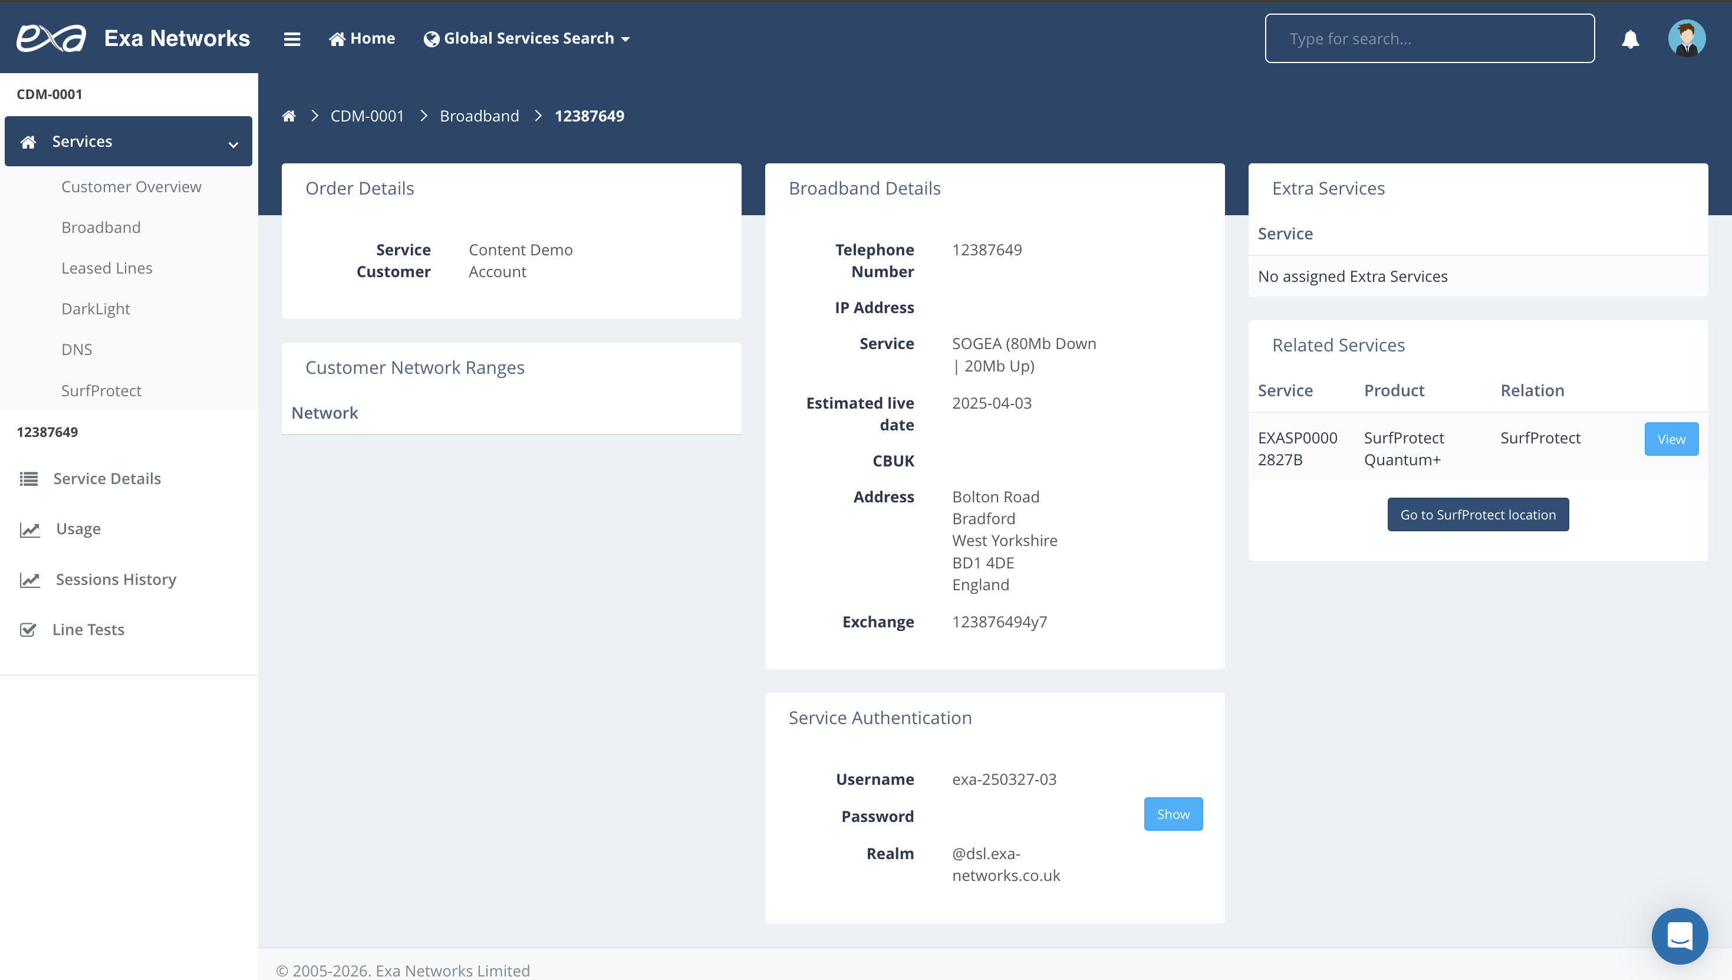Open the live chat bubble
The width and height of the screenshot is (1732, 980).
click(x=1680, y=936)
